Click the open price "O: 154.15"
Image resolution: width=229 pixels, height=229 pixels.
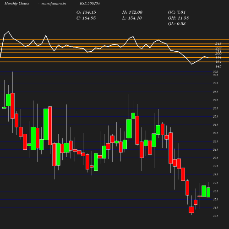(86, 12)
